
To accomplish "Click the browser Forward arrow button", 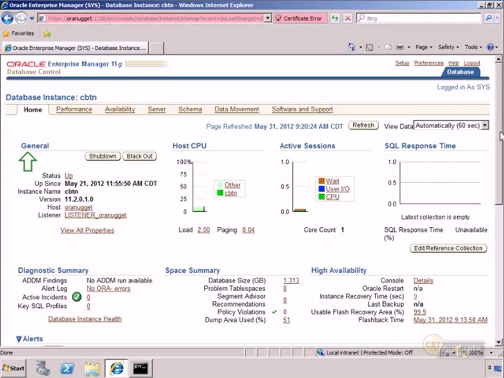I will click(x=21, y=18).
